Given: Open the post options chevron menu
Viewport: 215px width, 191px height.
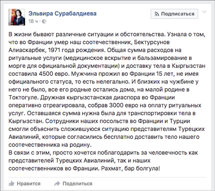Looking at the screenshot, I should point(205,14).
